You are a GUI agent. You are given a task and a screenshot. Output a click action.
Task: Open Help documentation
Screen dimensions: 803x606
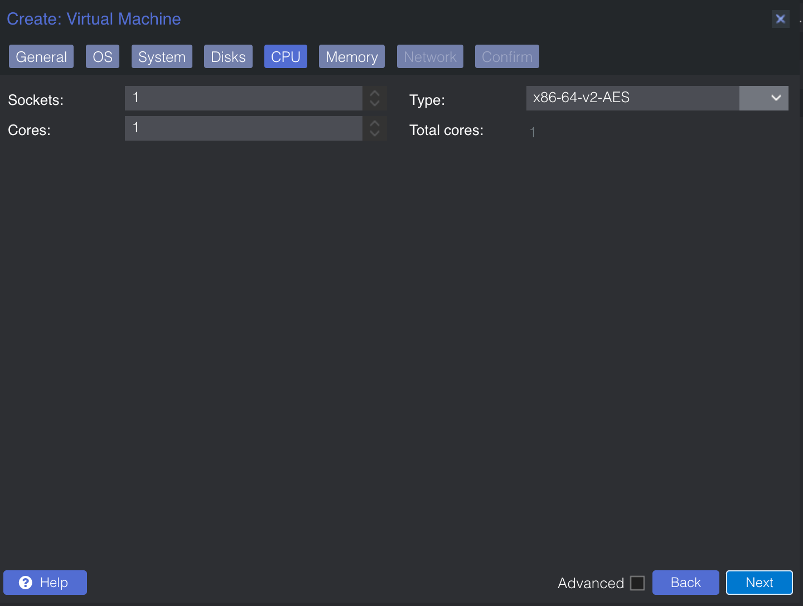pyautogui.click(x=45, y=583)
